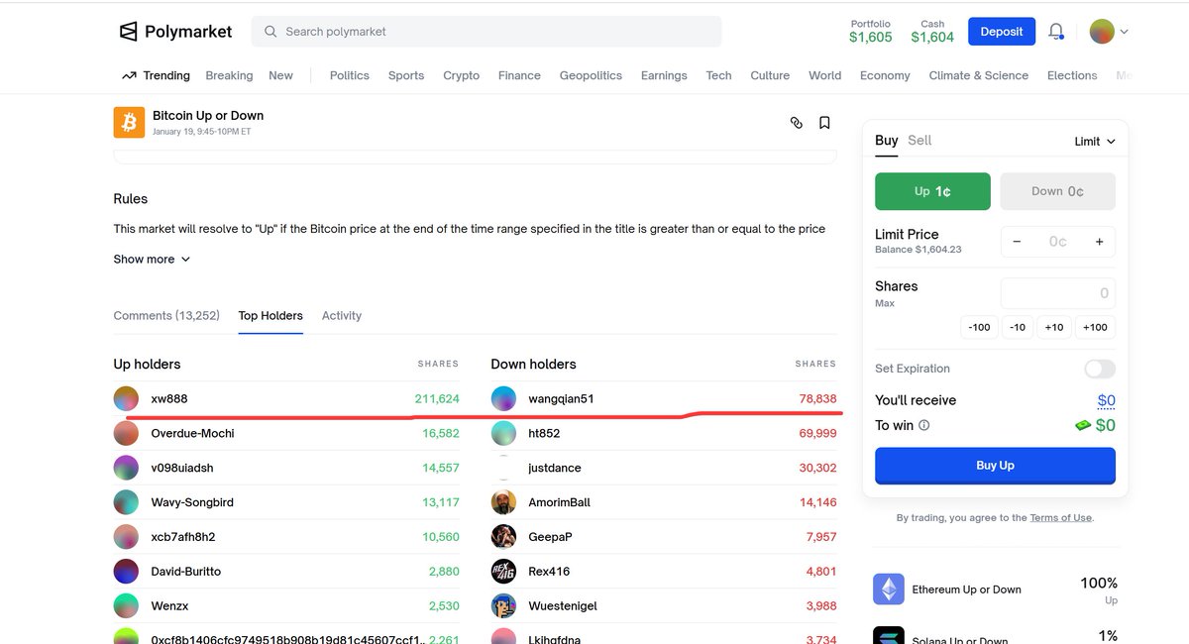Open wangqian51 holder avatar
The height and width of the screenshot is (644, 1189).
click(x=503, y=399)
